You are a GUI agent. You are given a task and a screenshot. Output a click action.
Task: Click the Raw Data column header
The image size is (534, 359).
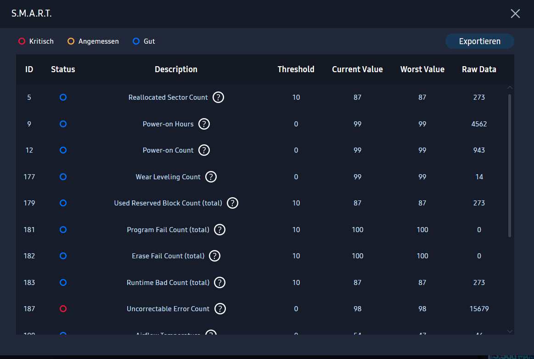tap(479, 69)
